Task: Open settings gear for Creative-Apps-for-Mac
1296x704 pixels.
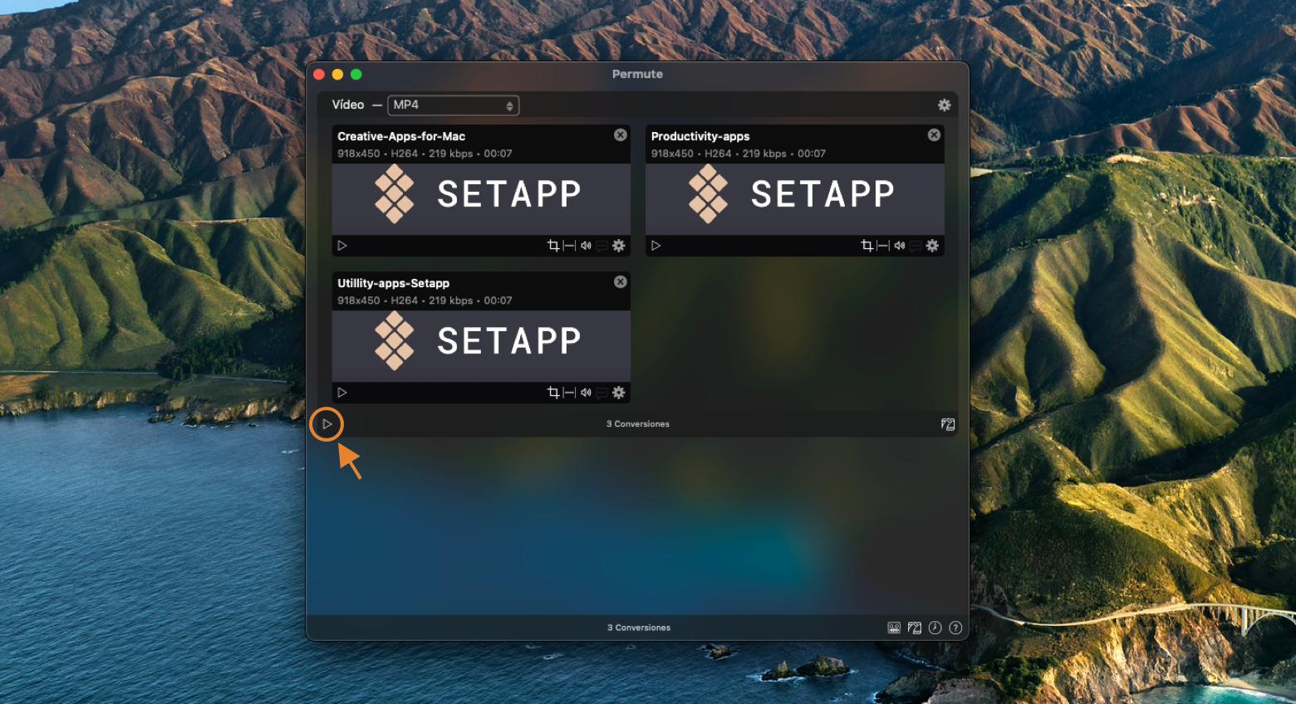Action: pyautogui.click(x=619, y=246)
